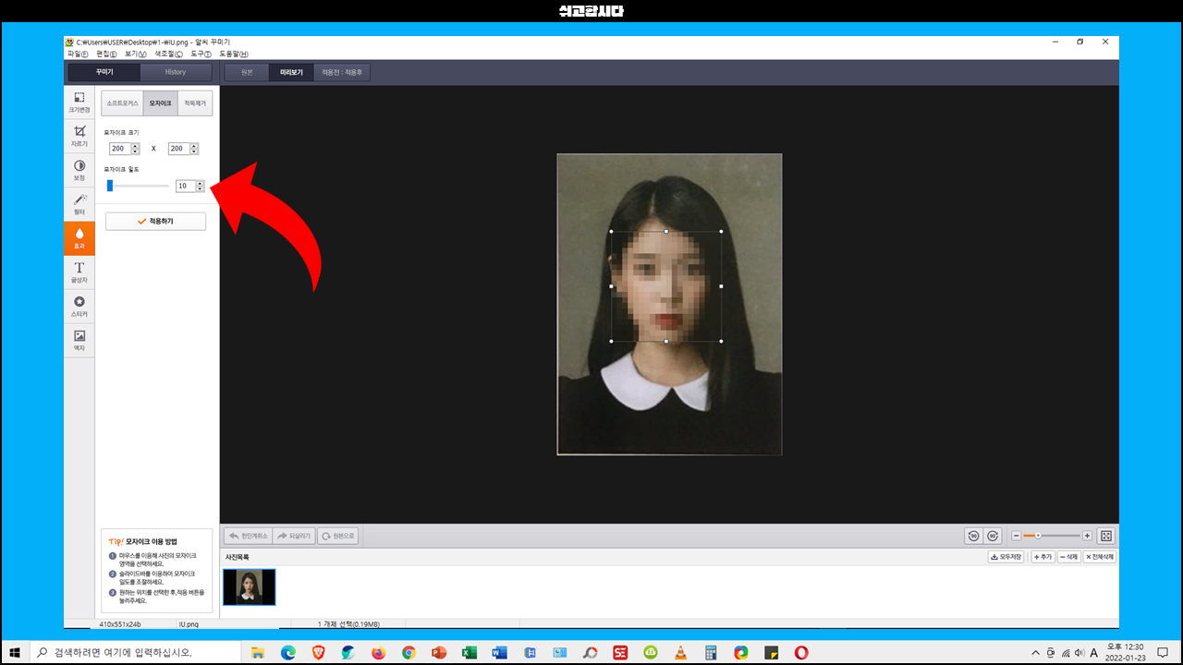The height and width of the screenshot is (665, 1183).
Task: Click the Windows Start button
Action: pyautogui.click(x=15, y=652)
